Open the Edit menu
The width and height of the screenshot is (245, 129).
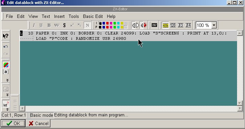click(x=21, y=16)
